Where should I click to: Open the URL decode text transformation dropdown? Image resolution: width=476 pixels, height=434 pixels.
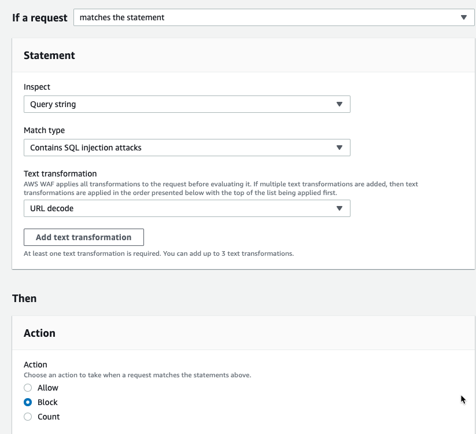coord(187,208)
